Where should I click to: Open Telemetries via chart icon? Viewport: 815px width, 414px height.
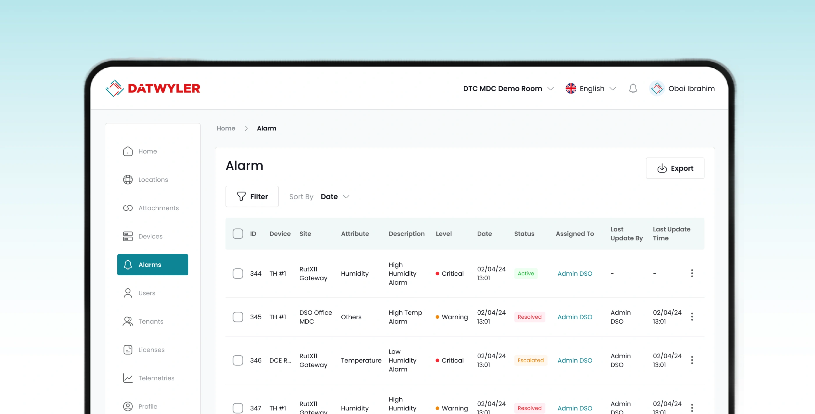click(x=128, y=378)
